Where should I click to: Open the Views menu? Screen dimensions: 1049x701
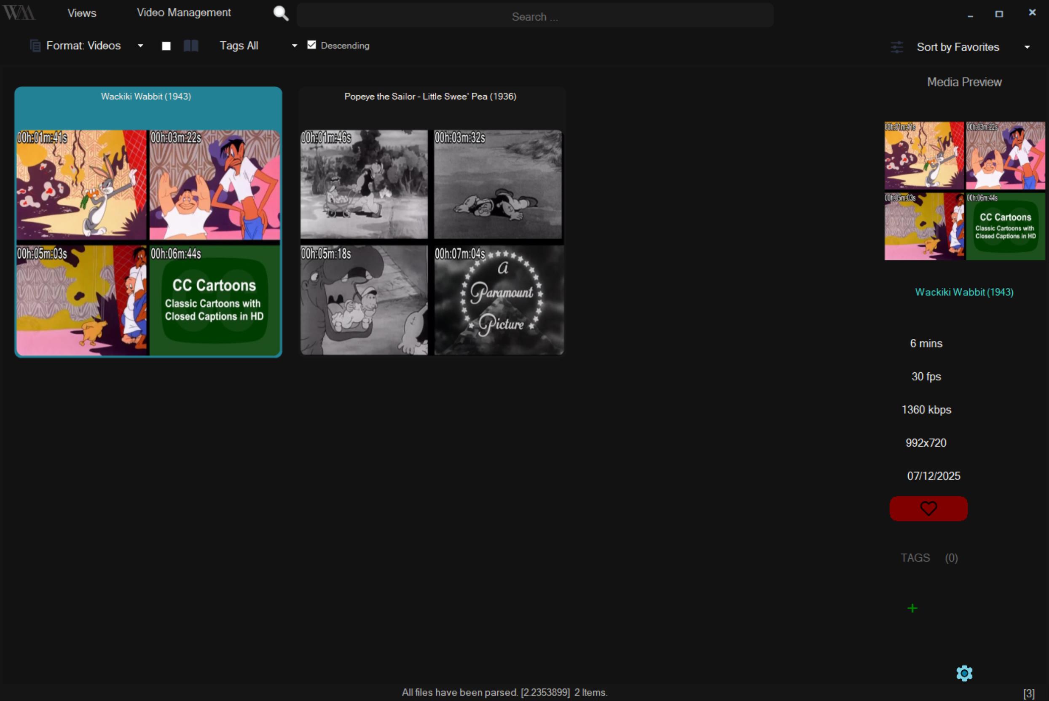(82, 13)
